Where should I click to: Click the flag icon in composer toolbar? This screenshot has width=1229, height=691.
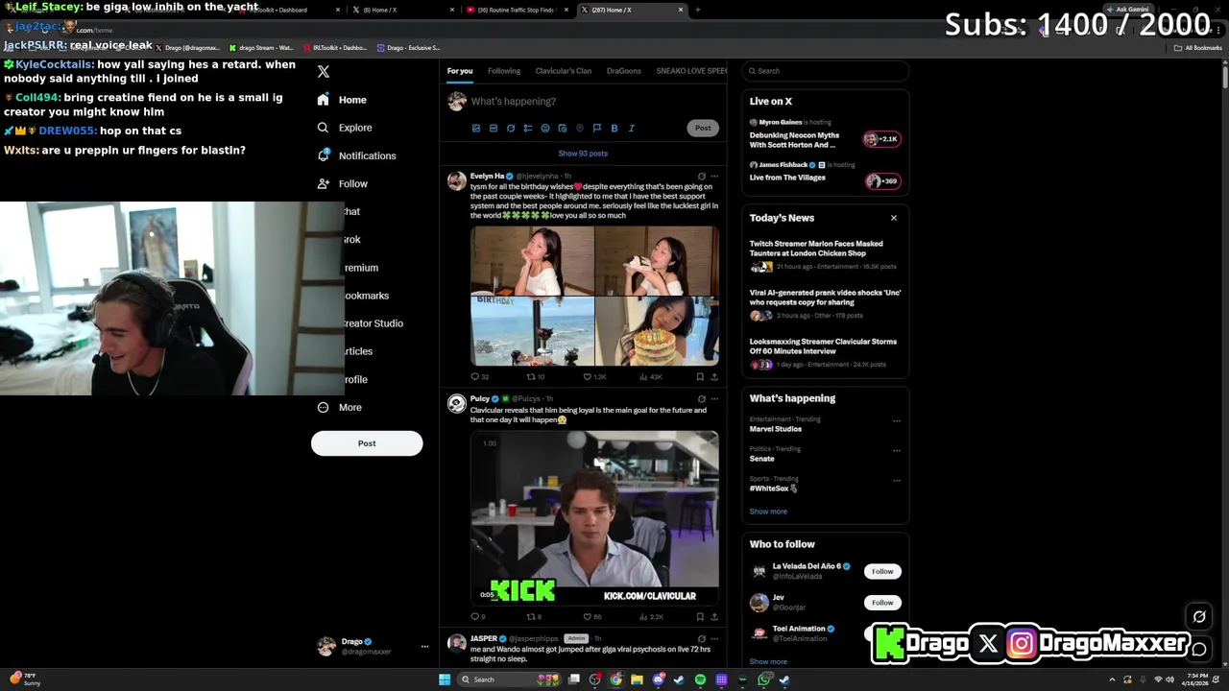[597, 128]
